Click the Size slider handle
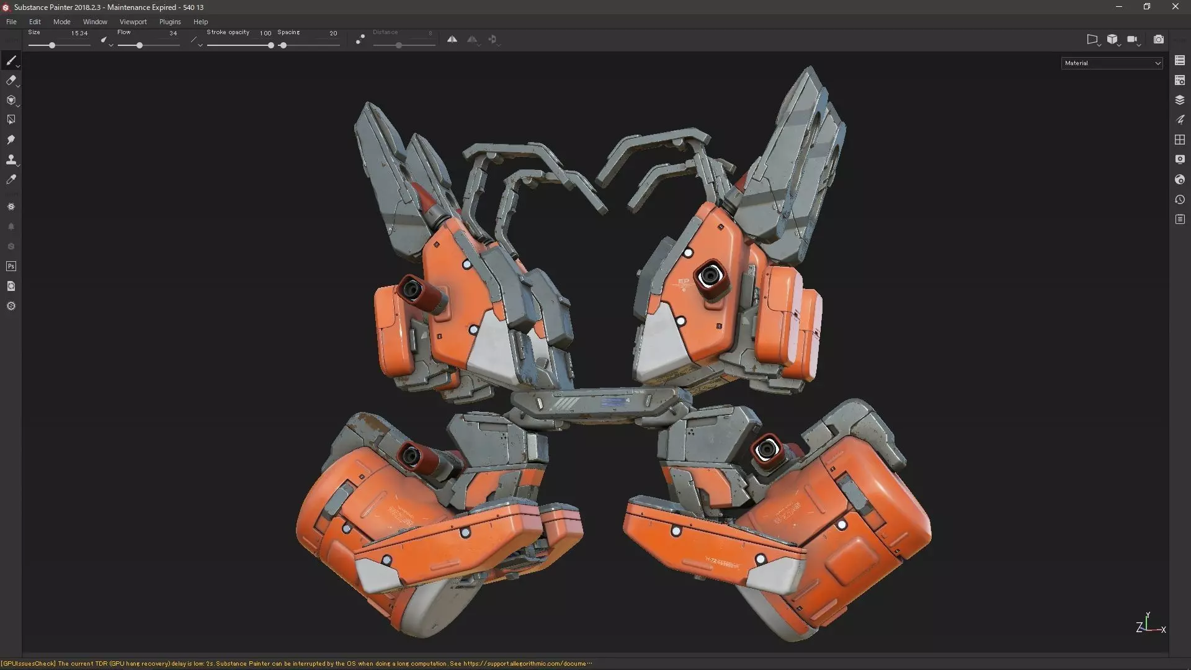 pos(52,45)
